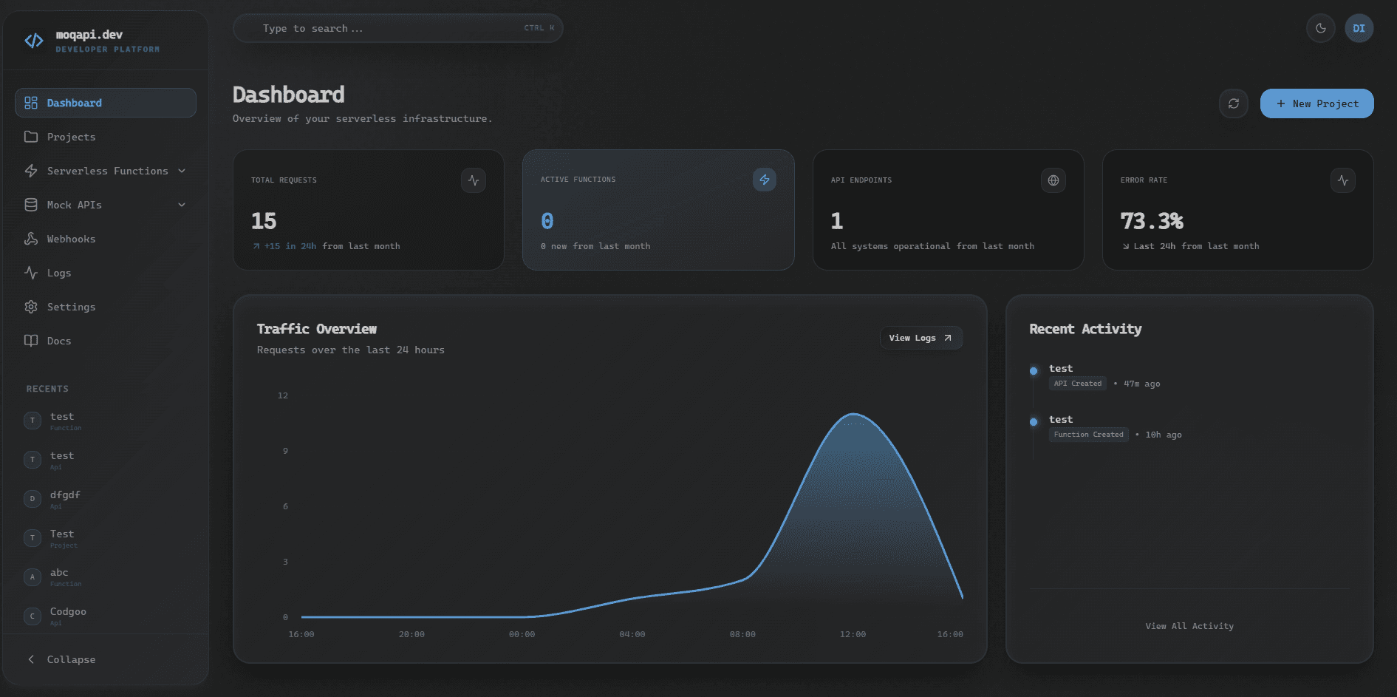Click the pulse icon on Error Rate card

(x=1344, y=180)
